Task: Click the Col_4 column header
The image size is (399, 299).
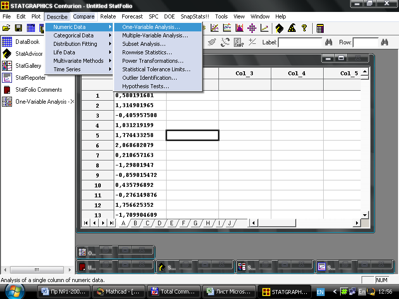Action: click(297, 73)
